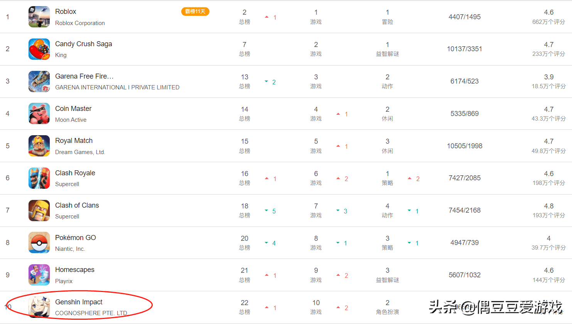Open publisher Dream Games, Ltd.

tap(80, 152)
